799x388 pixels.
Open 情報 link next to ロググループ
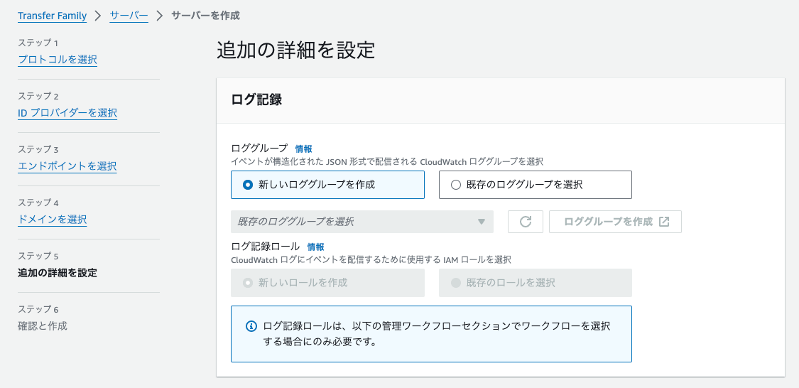tap(303, 149)
